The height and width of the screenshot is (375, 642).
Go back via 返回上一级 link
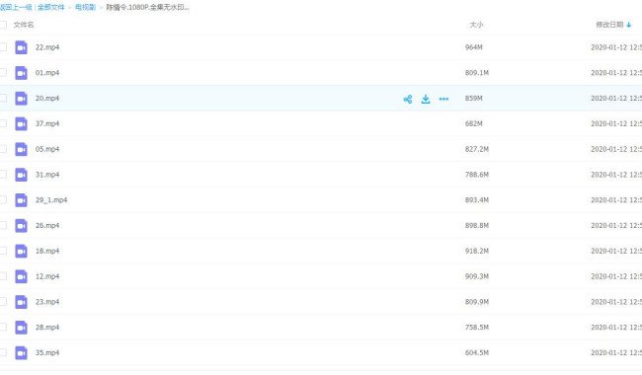point(16,7)
